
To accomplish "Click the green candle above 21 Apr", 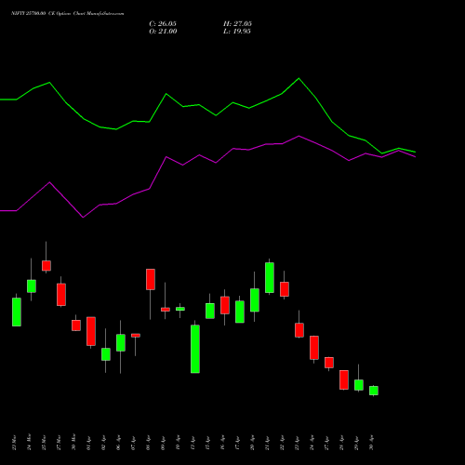I will pyautogui.click(x=270, y=277).
